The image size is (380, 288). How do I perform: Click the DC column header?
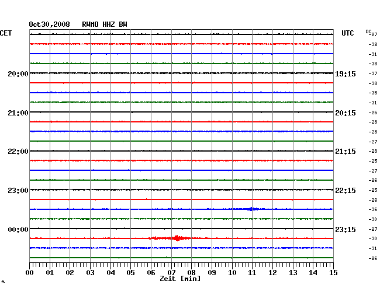pos(368,31)
